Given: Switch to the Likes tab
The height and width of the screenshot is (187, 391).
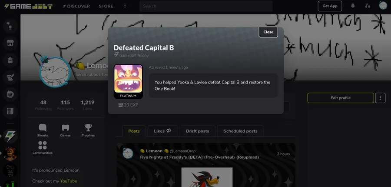Looking at the screenshot, I should tap(162, 131).
